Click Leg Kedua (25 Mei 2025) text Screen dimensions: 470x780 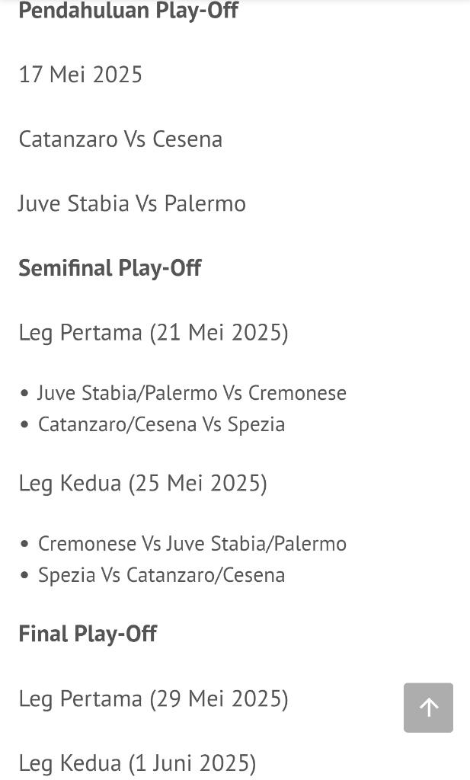click(142, 484)
